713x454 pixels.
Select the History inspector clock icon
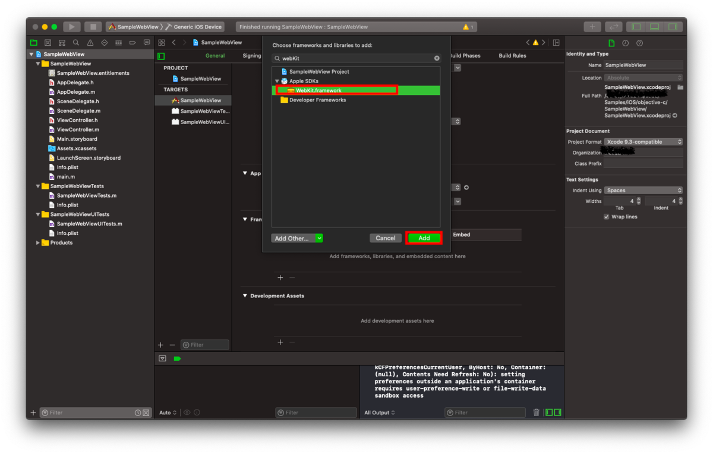pyautogui.click(x=626, y=43)
